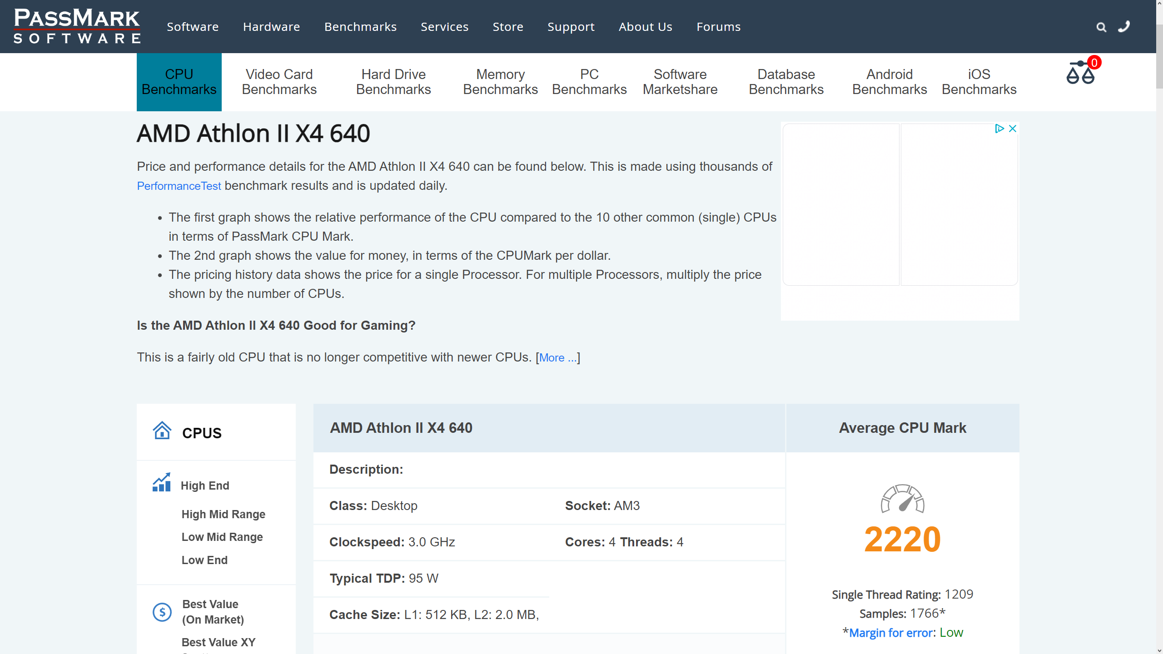Screen dimensions: 1163x654
Task: Click the CPUS home icon
Action: tap(162, 431)
